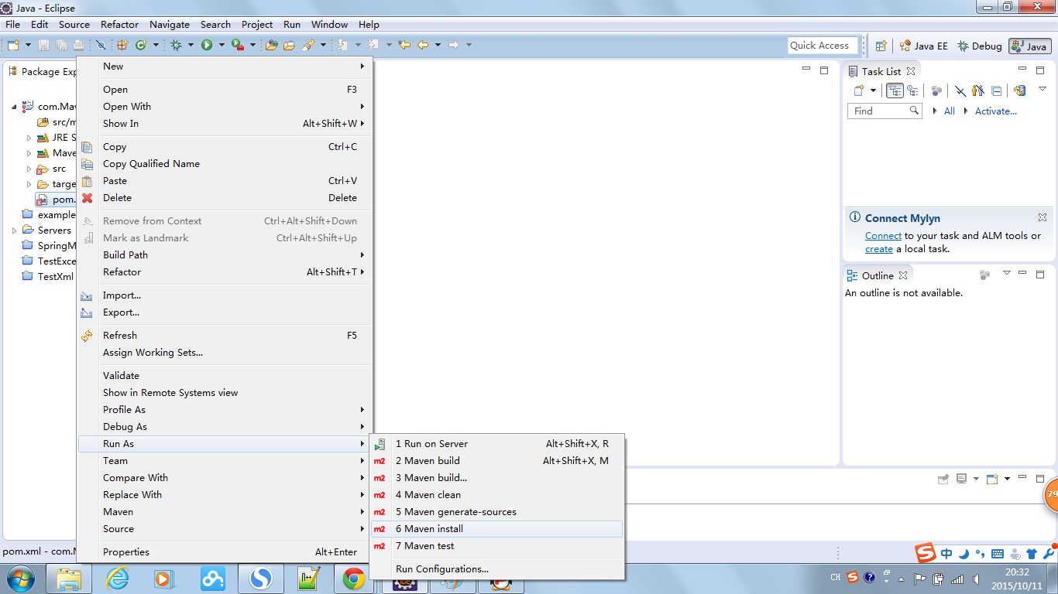This screenshot has height=594, width=1058.
Task: Collapse the com.Mav project tree node
Action: pos(14,107)
